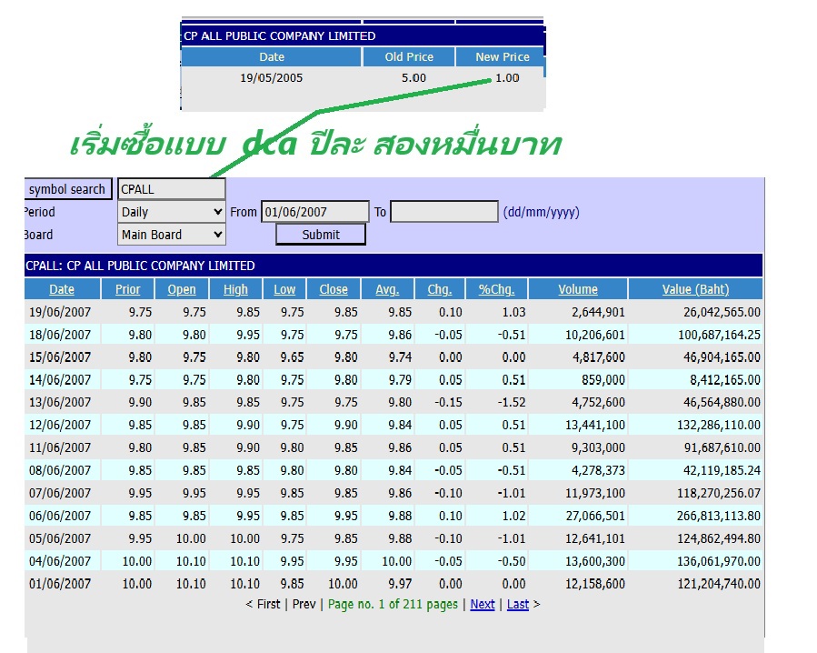
Task: Sort by the Date column header
Action: coord(62,289)
